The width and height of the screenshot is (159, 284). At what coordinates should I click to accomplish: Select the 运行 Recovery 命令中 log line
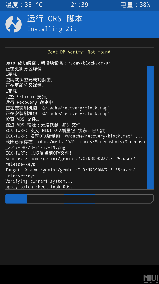tap(29, 103)
